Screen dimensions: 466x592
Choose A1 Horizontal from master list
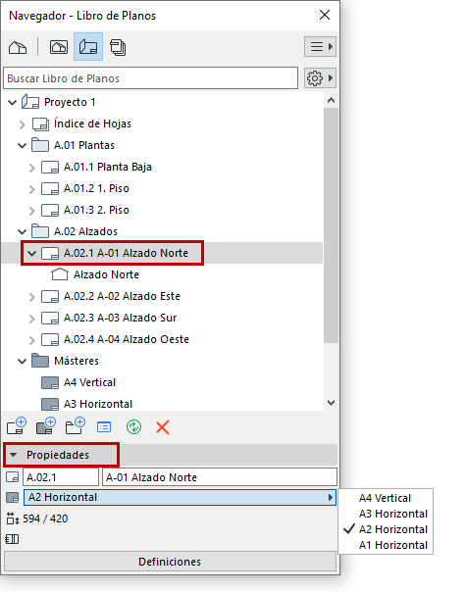tap(393, 545)
